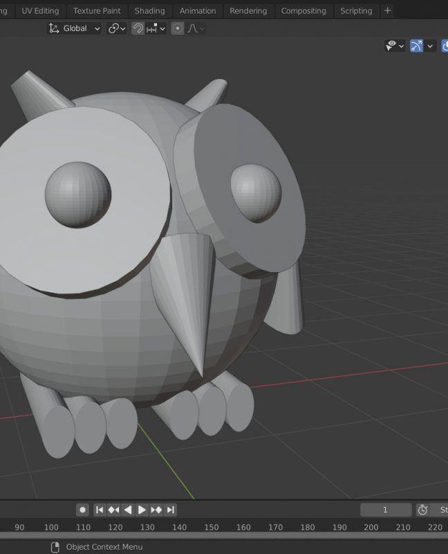Image resolution: width=448 pixels, height=554 pixels.
Task: Jump to the timeline start frame
Action: point(100,510)
